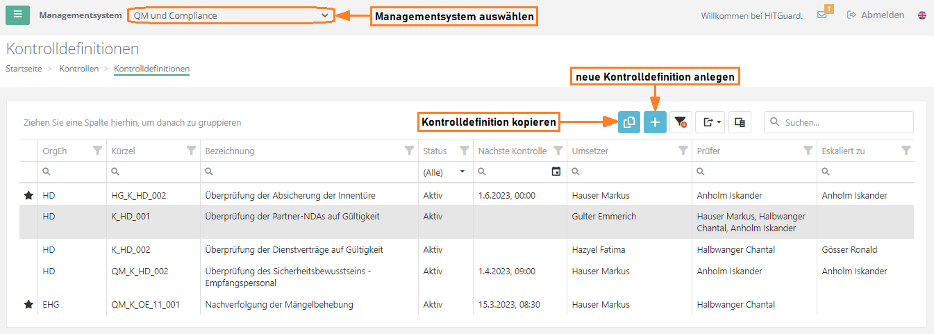Sort by the Bezeichnung column header
The image size is (934, 334).
click(x=230, y=151)
